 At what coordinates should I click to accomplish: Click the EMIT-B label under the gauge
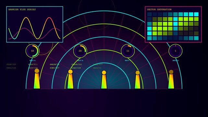click(x=80, y=60)
